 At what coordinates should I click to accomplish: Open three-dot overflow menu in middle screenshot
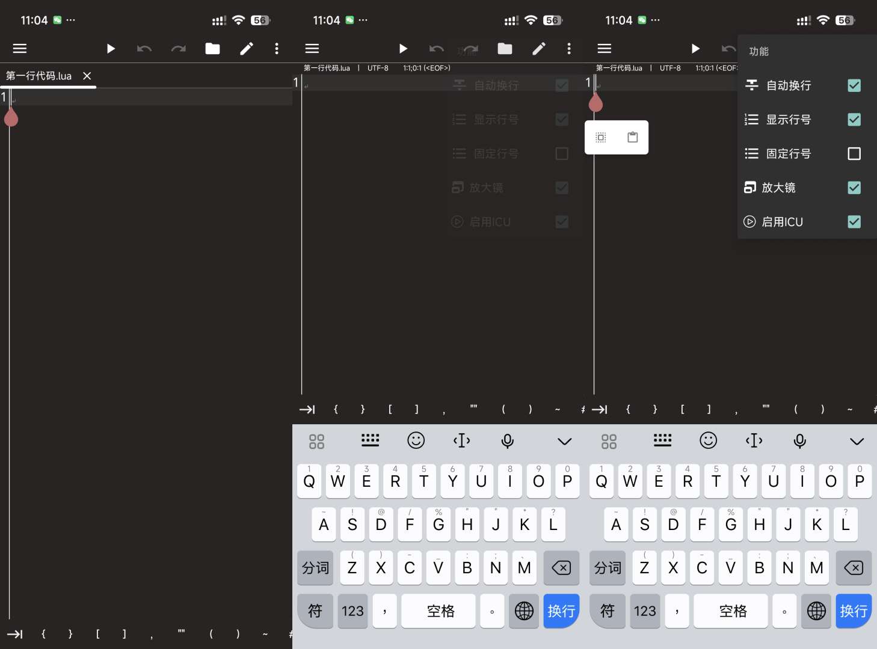point(569,49)
